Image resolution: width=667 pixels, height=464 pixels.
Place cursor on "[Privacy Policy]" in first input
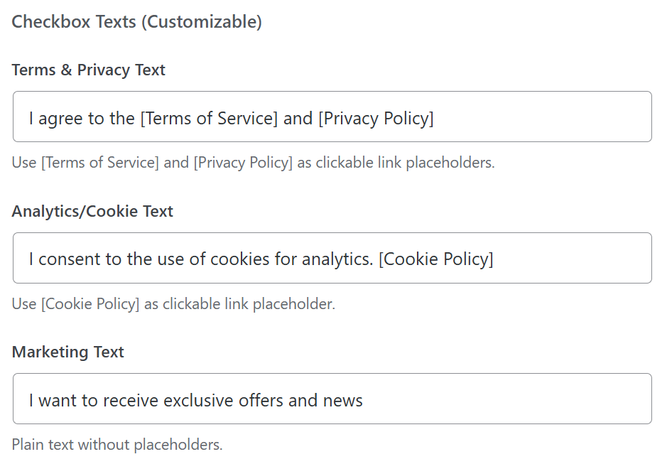pos(376,118)
